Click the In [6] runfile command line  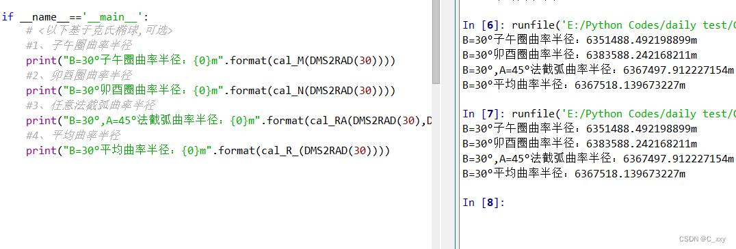pos(599,25)
